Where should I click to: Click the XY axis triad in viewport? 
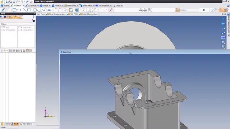pos(49,113)
